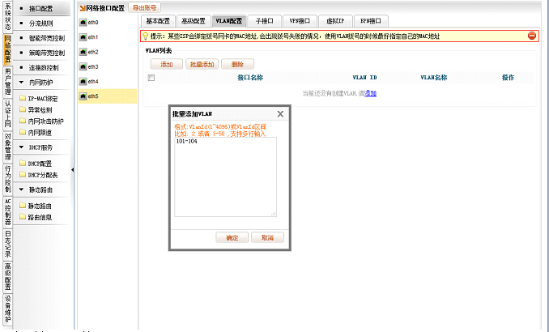Collapse the left sidebar with arrow handle
The width and height of the screenshot is (549, 332).
(73, 169)
